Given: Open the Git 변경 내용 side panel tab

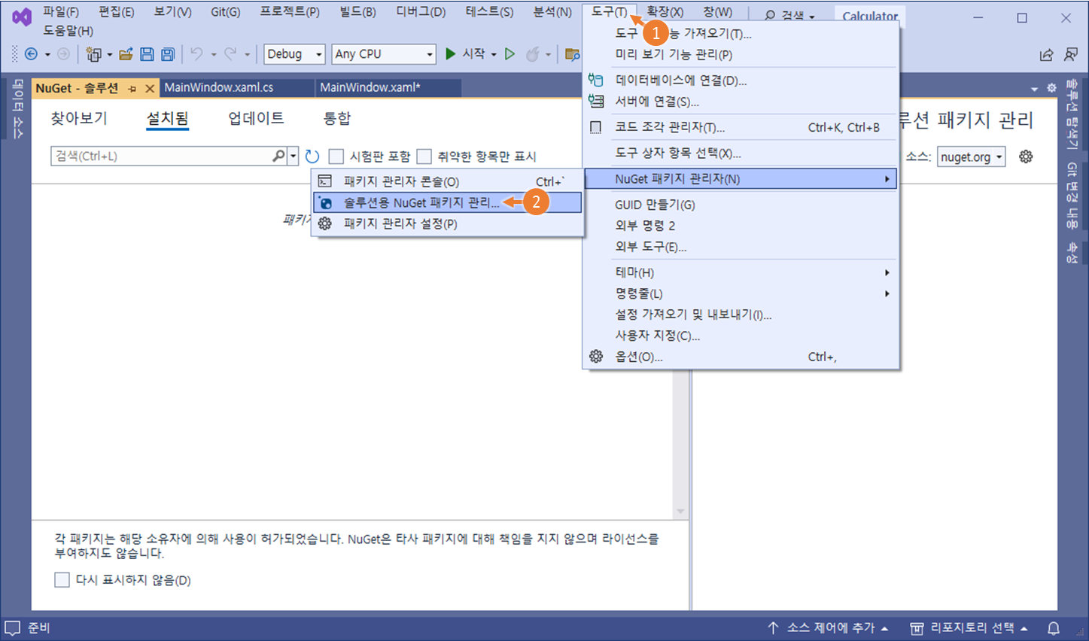Looking at the screenshot, I should coord(1072,196).
